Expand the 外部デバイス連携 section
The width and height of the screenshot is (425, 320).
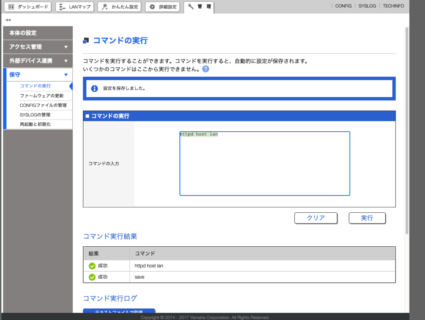click(37, 61)
